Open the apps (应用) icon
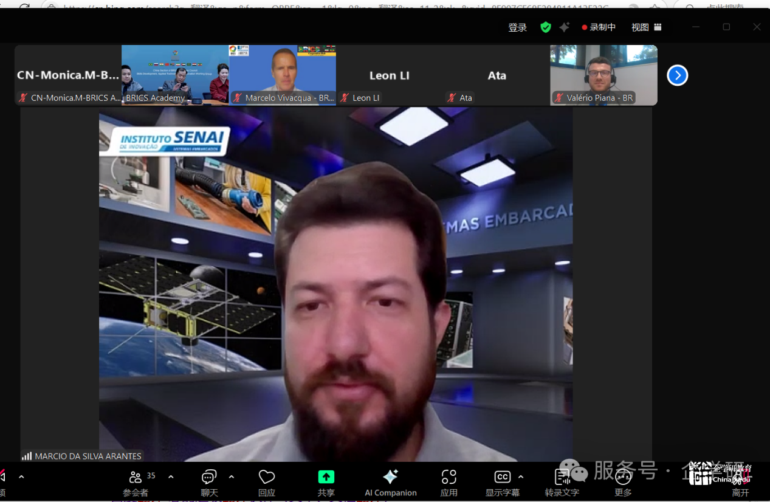 tap(449, 483)
